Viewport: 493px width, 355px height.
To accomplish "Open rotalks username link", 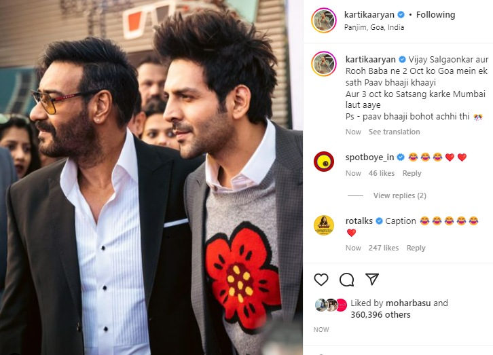I will pyautogui.click(x=359, y=221).
